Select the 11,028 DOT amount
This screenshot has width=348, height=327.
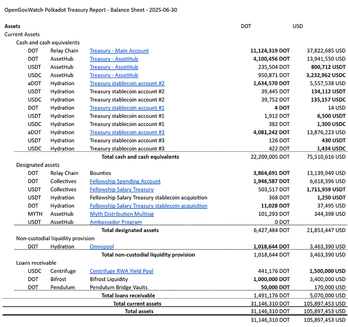click(x=275, y=206)
